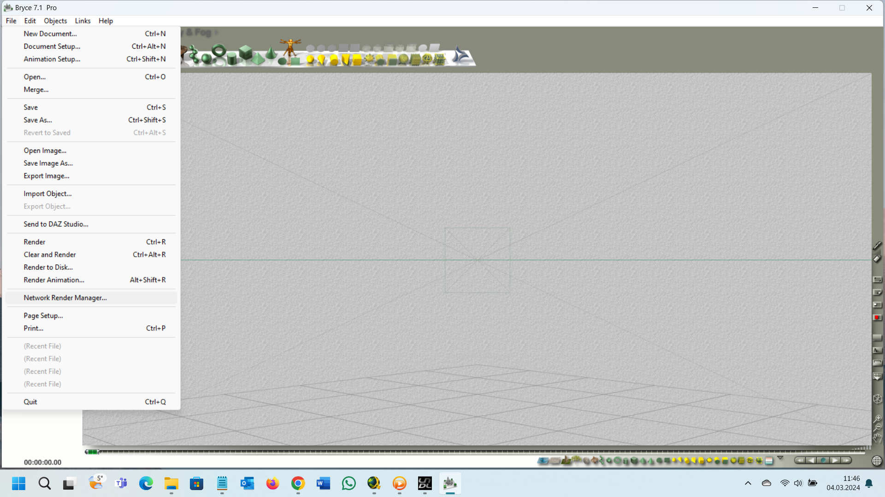This screenshot has height=497, width=885.
Task: Select the spray can tool on right strip
Action: (877, 259)
